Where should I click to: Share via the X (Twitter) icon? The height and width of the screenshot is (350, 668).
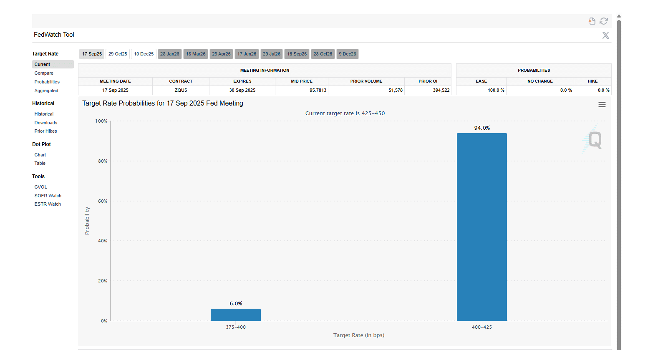(x=605, y=35)
